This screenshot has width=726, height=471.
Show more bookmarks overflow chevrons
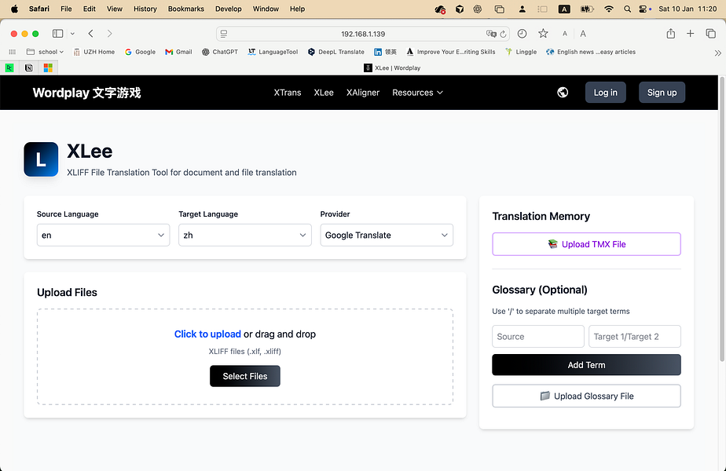717,53
